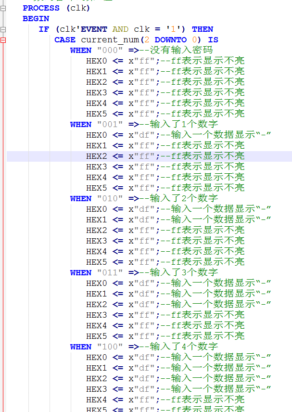
Task: Collapse the red CASE statement fold marker
Action: (3, 40)
